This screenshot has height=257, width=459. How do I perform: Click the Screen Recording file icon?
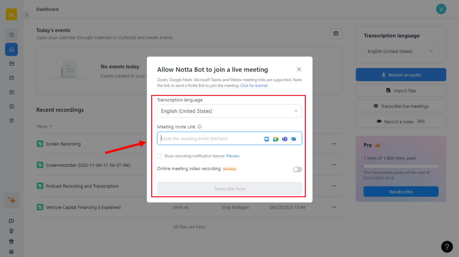point(40,144)
